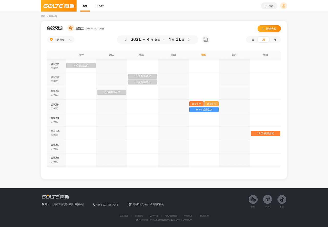The width and height of the screenshot is (328, 227).
Task: Click 首页 in the breadcrumb
Action: [x=43, y=16]
